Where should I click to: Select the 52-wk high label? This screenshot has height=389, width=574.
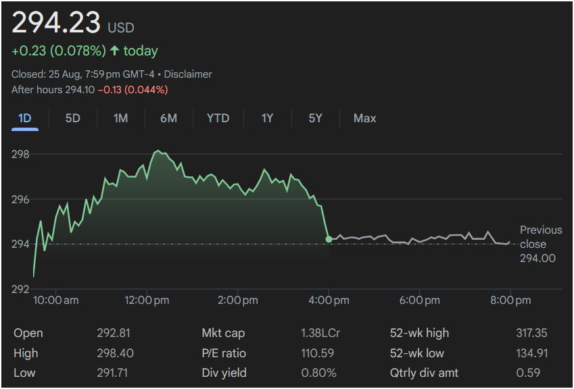click(x=419, y=333)
